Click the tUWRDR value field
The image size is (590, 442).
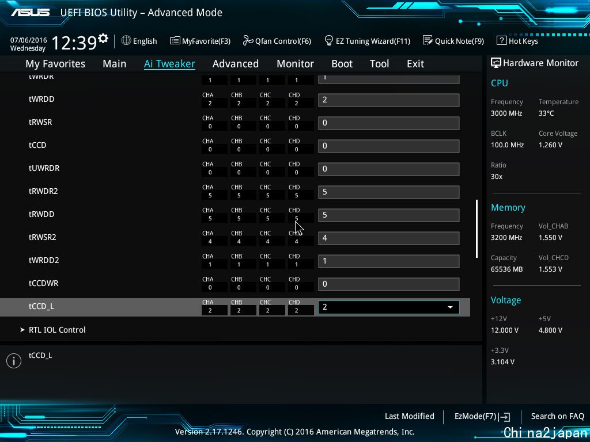pyautogui.click(x=389, y=169)
